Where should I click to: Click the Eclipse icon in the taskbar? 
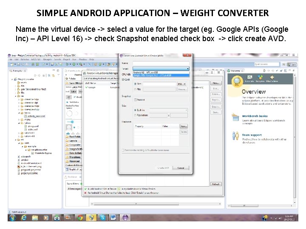(x=125, y=218)
